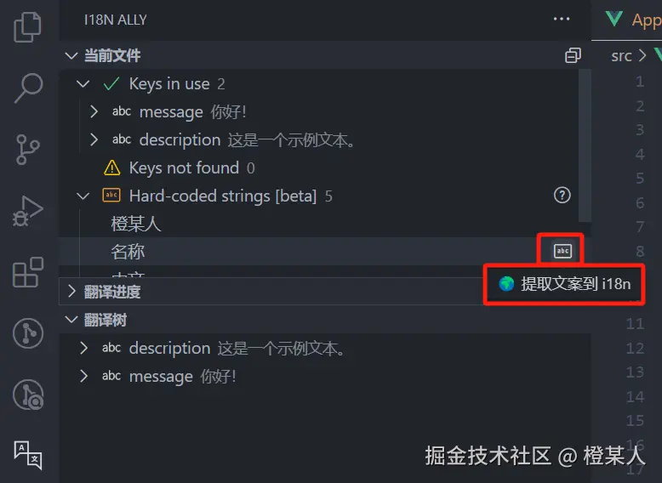The height and width of the screenshot is (483, 662).
Task: Open the Explorer files icon
Action: coord(28,27)
